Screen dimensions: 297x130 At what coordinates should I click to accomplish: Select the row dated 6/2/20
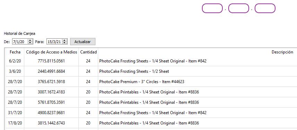point(151,61)
